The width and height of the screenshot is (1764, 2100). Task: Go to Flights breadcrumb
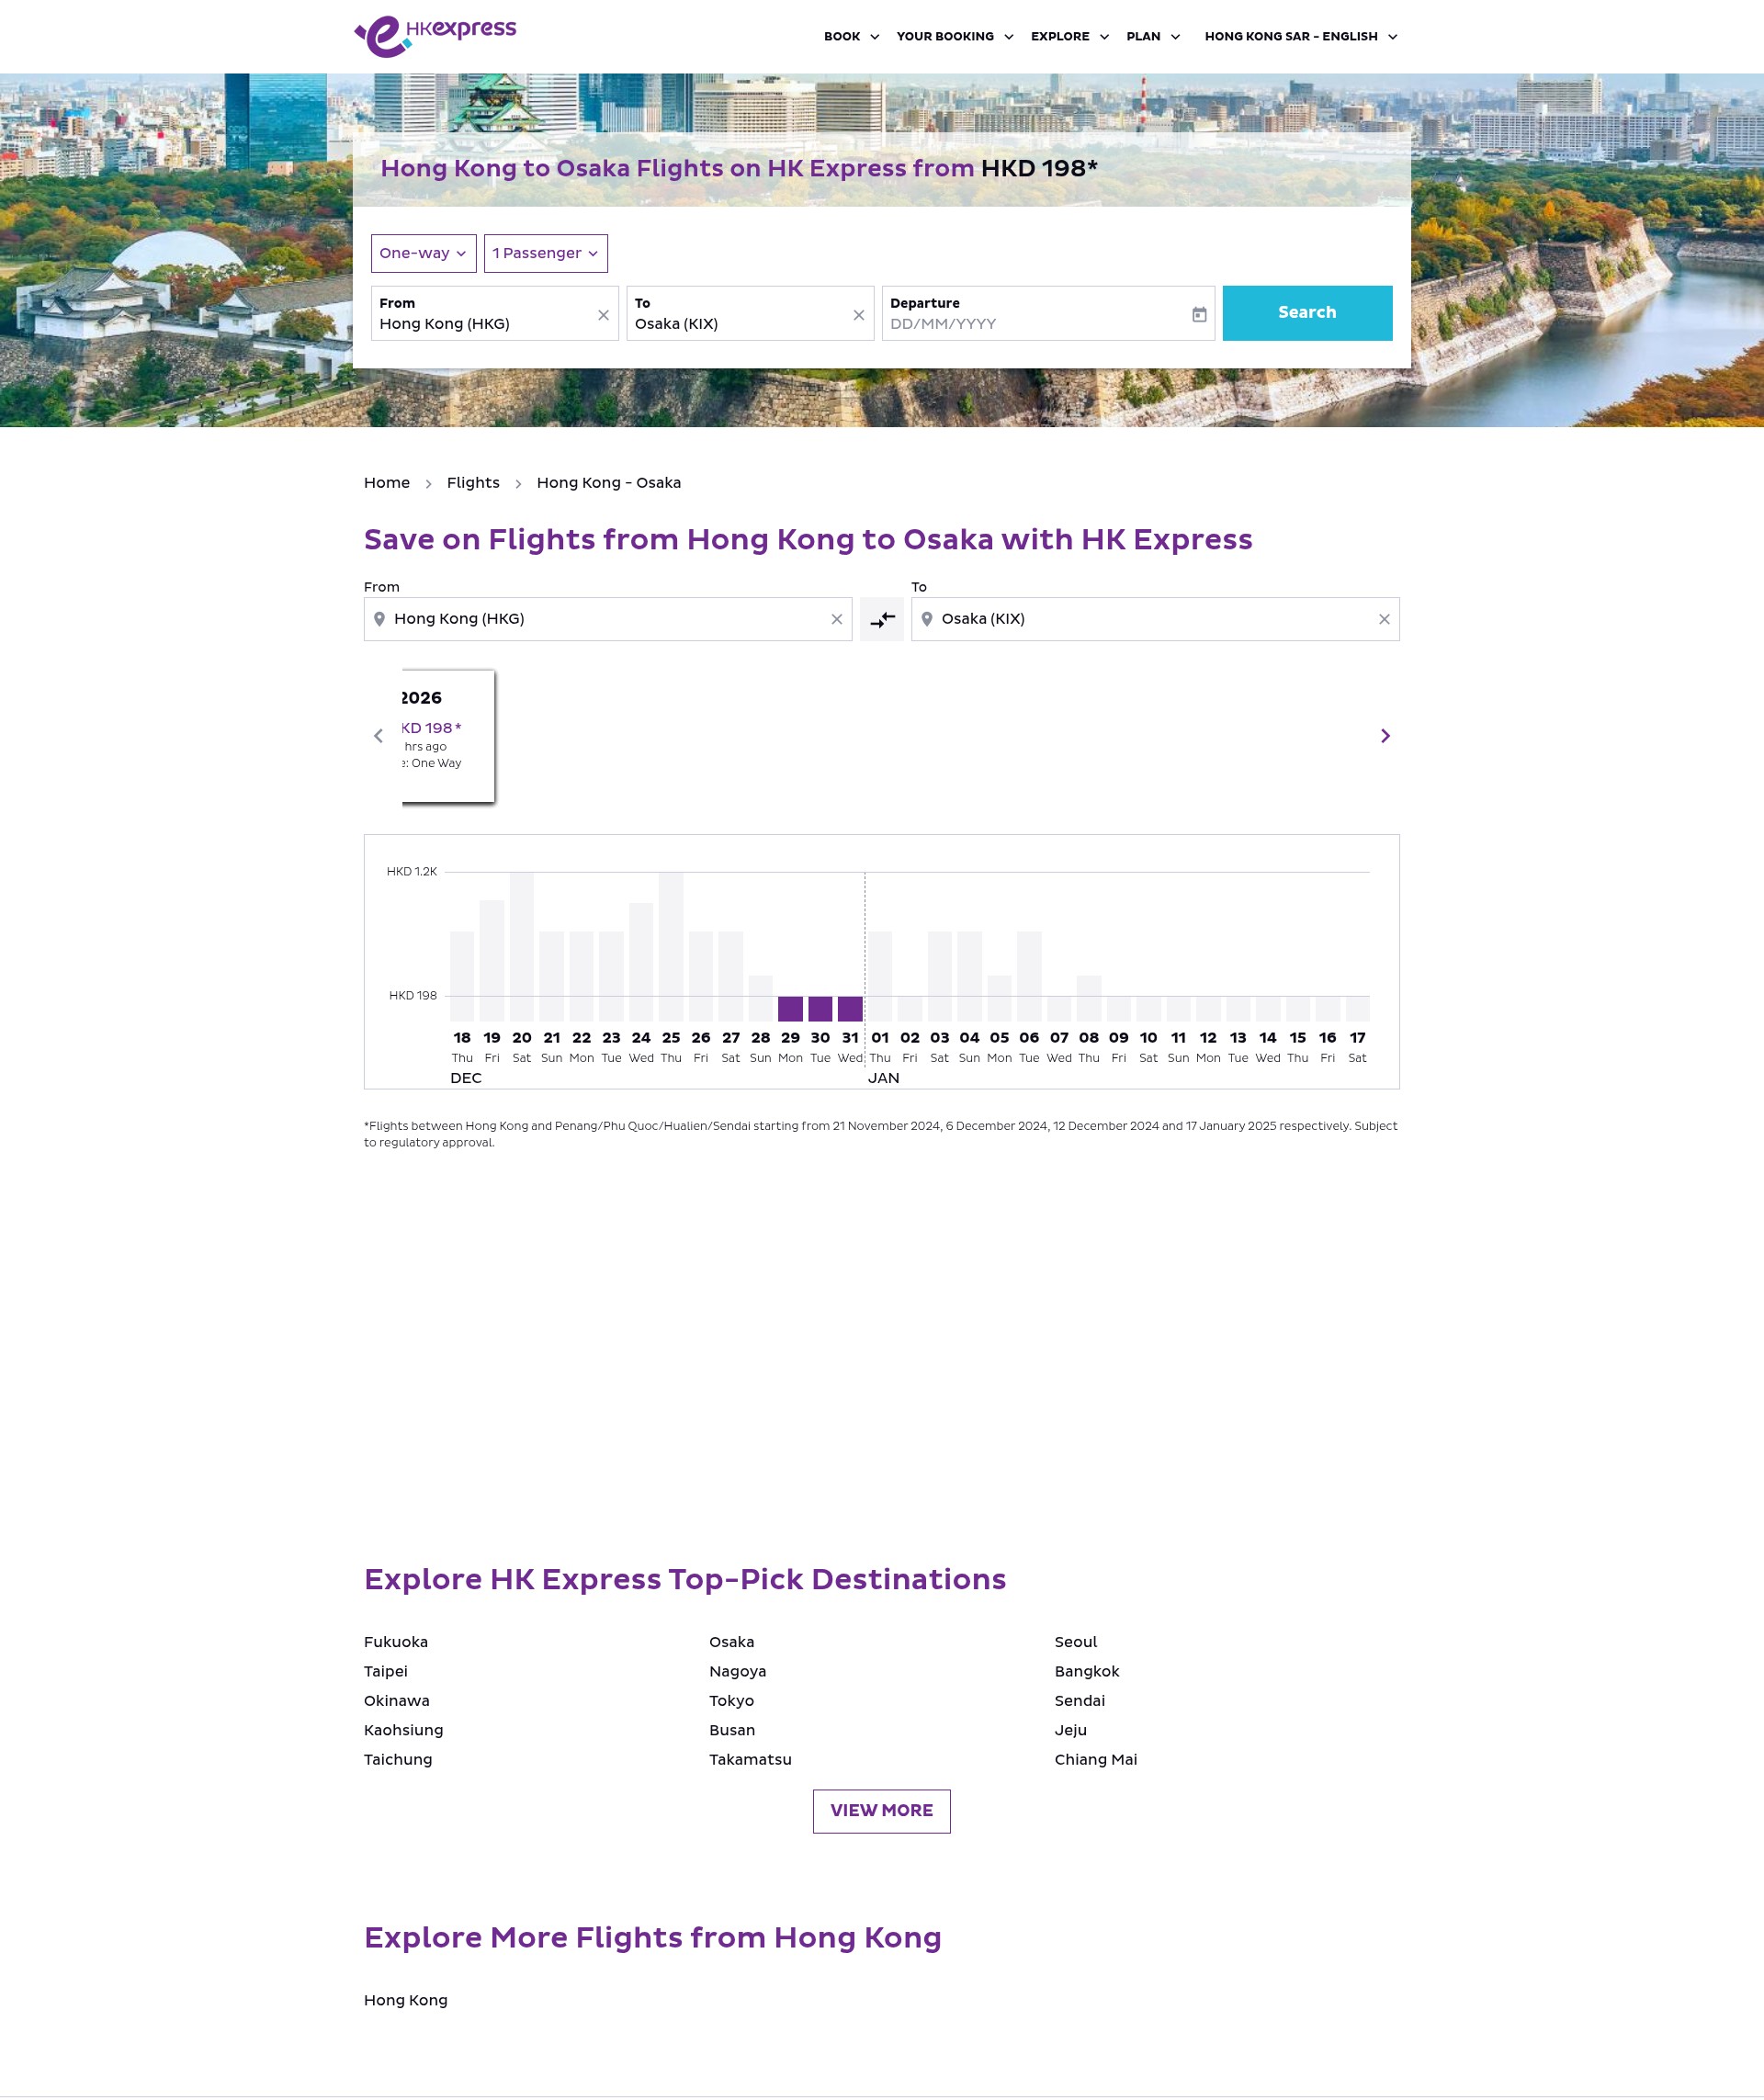pyautogui.click(x=473, y=483)
